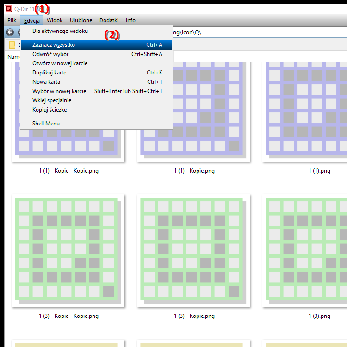Open the Ulubione menu
This screenshot has width=347, height=347.
coord(81,20)
